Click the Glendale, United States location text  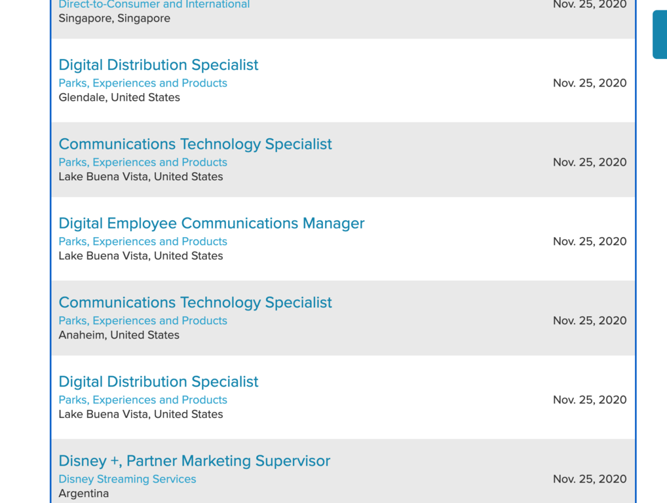(119, 98)
